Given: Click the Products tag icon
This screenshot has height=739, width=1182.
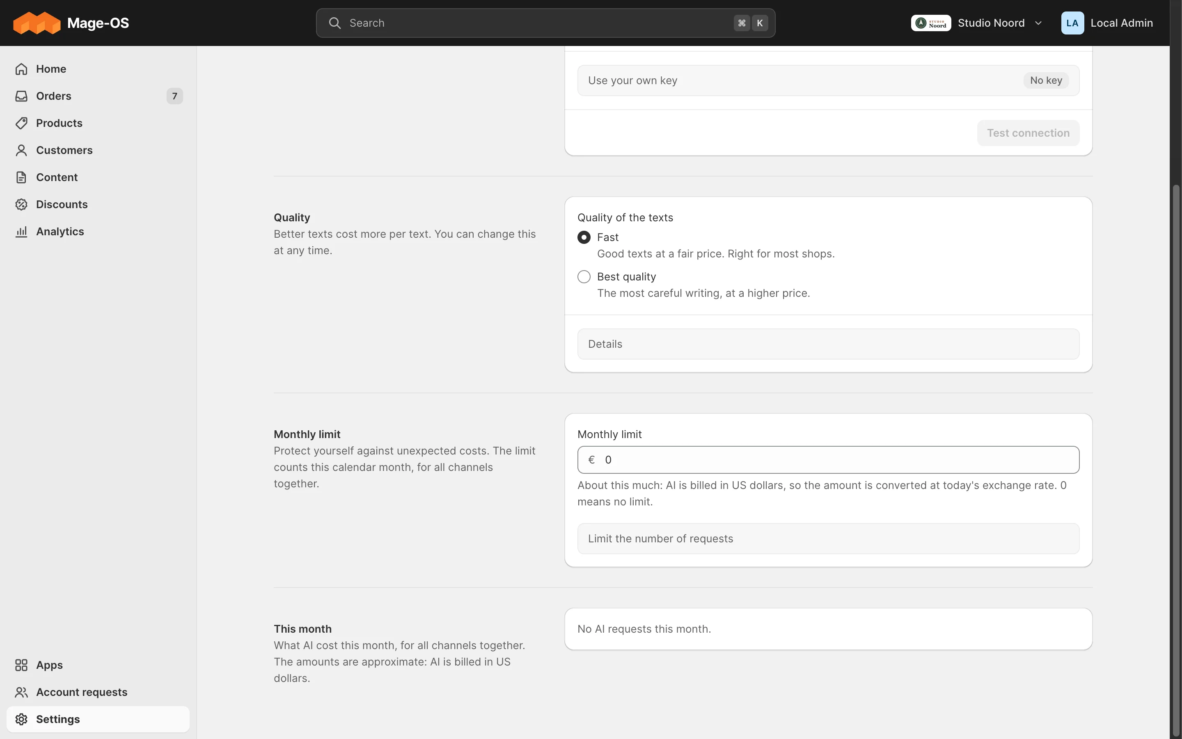Looking at the screenshot, I should 21,123.
